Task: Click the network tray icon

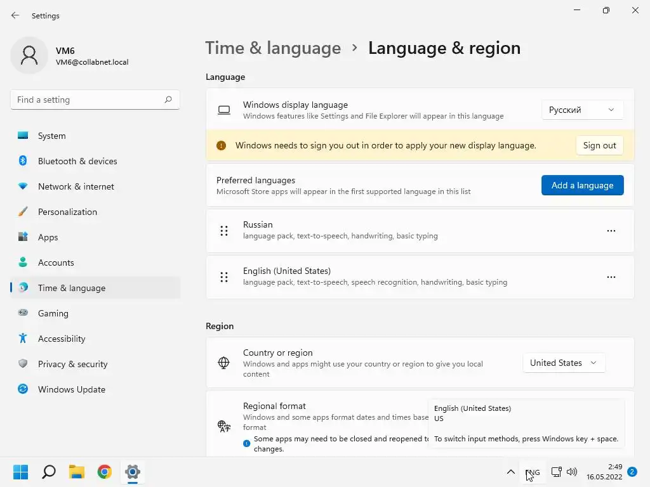Action: [556, 472]
